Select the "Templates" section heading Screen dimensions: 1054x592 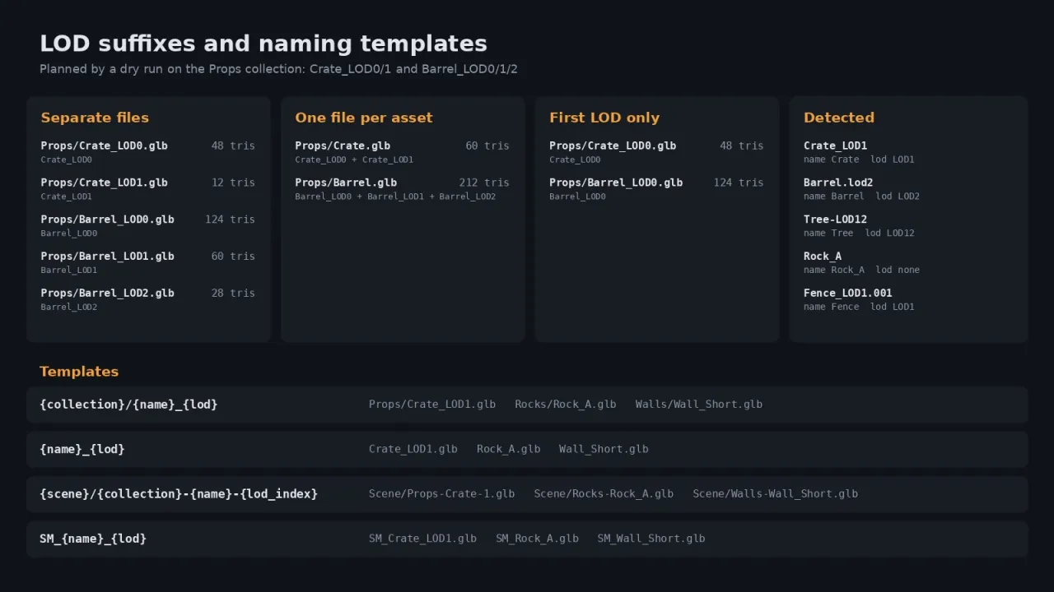point(79,372)
